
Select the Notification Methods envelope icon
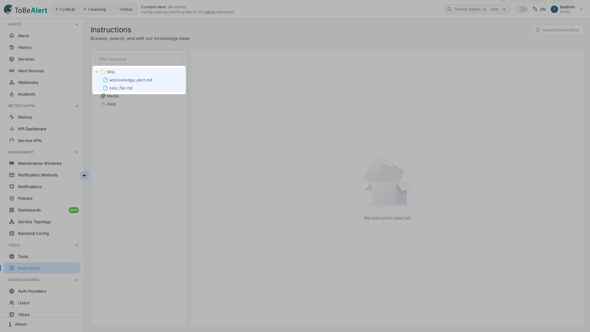click(x=12, y=175)
